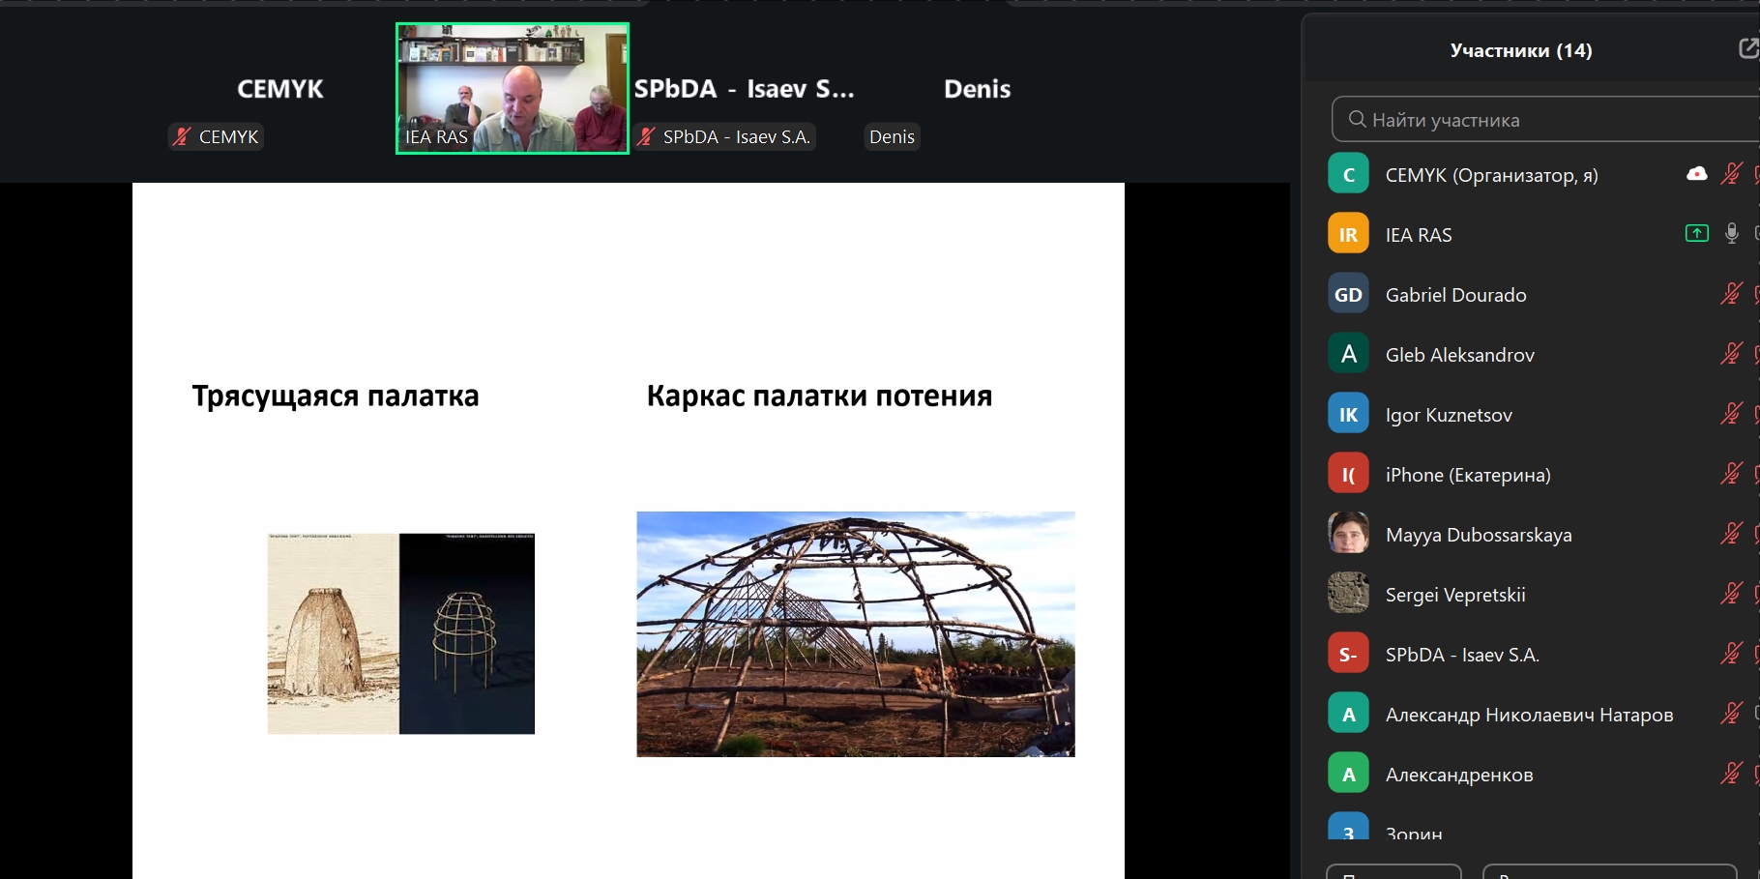Focus the Найти участника search field

point(1547,120)
